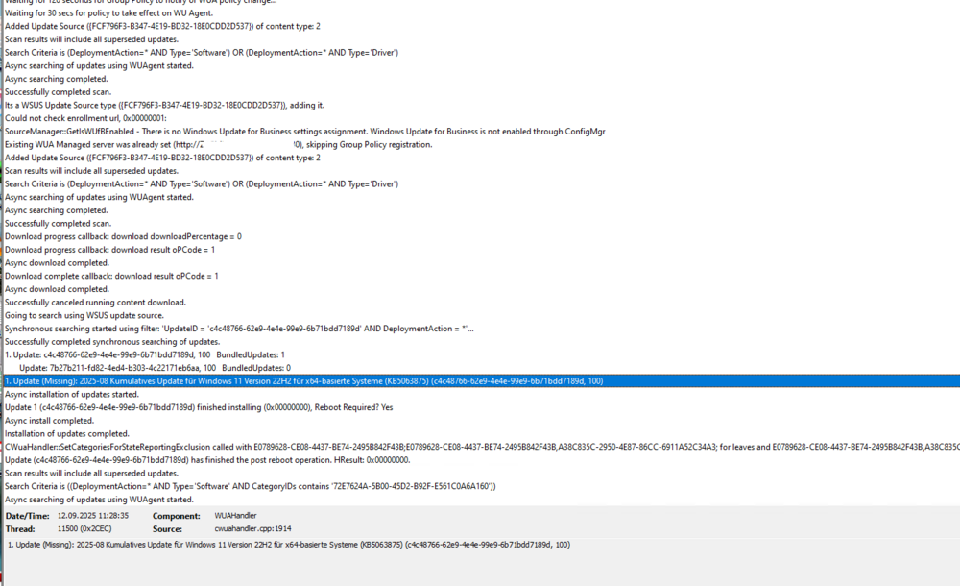The height and width of the screenshot is (586, 960).
Task: Click the 'Could not check enrollment url' line
Action: tap(85, 118)
